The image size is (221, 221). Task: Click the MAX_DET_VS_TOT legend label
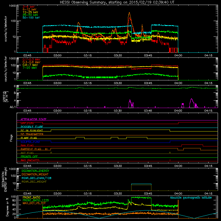tap(34, 203)
